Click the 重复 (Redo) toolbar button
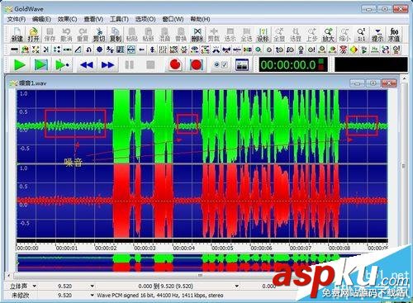Viewport: 413px width, 303px height. pyautogui.click(x=83, y=35)
